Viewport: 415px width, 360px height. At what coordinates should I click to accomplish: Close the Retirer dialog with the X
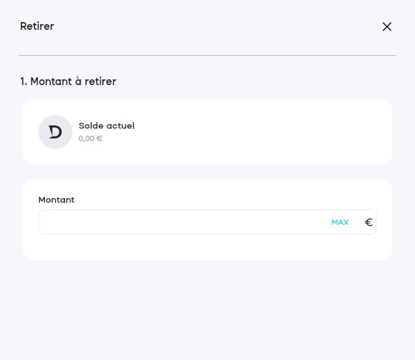(x=387, y=27)
